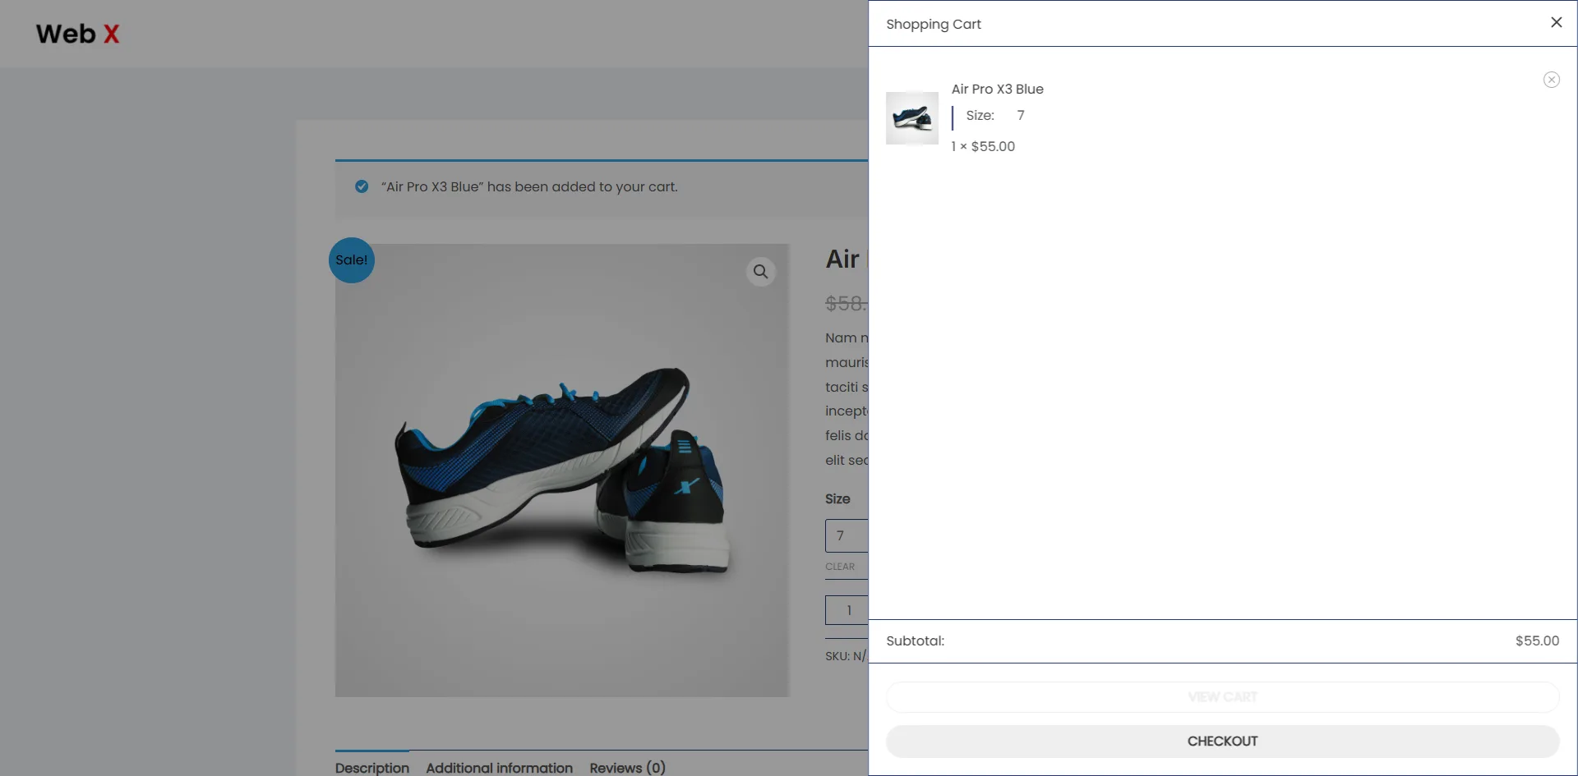The width and height of the screenshot is (1578, 776).
Task: Click the 1 × $55.00 line price
Action: click(983, 146)
